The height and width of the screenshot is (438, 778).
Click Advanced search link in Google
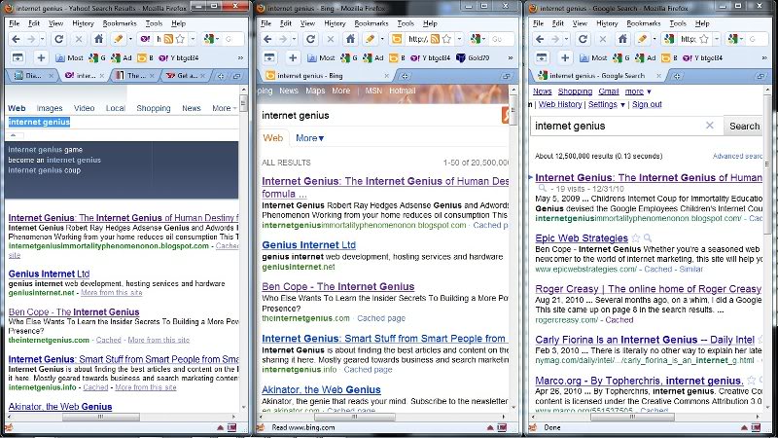pos(737,156)
